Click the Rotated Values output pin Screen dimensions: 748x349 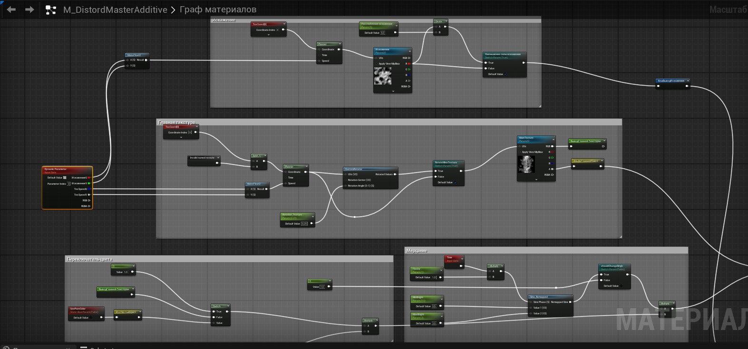pyautogui.click(x=395, y=174)
